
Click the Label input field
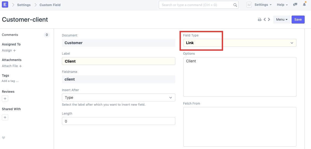tap(118, 61)
